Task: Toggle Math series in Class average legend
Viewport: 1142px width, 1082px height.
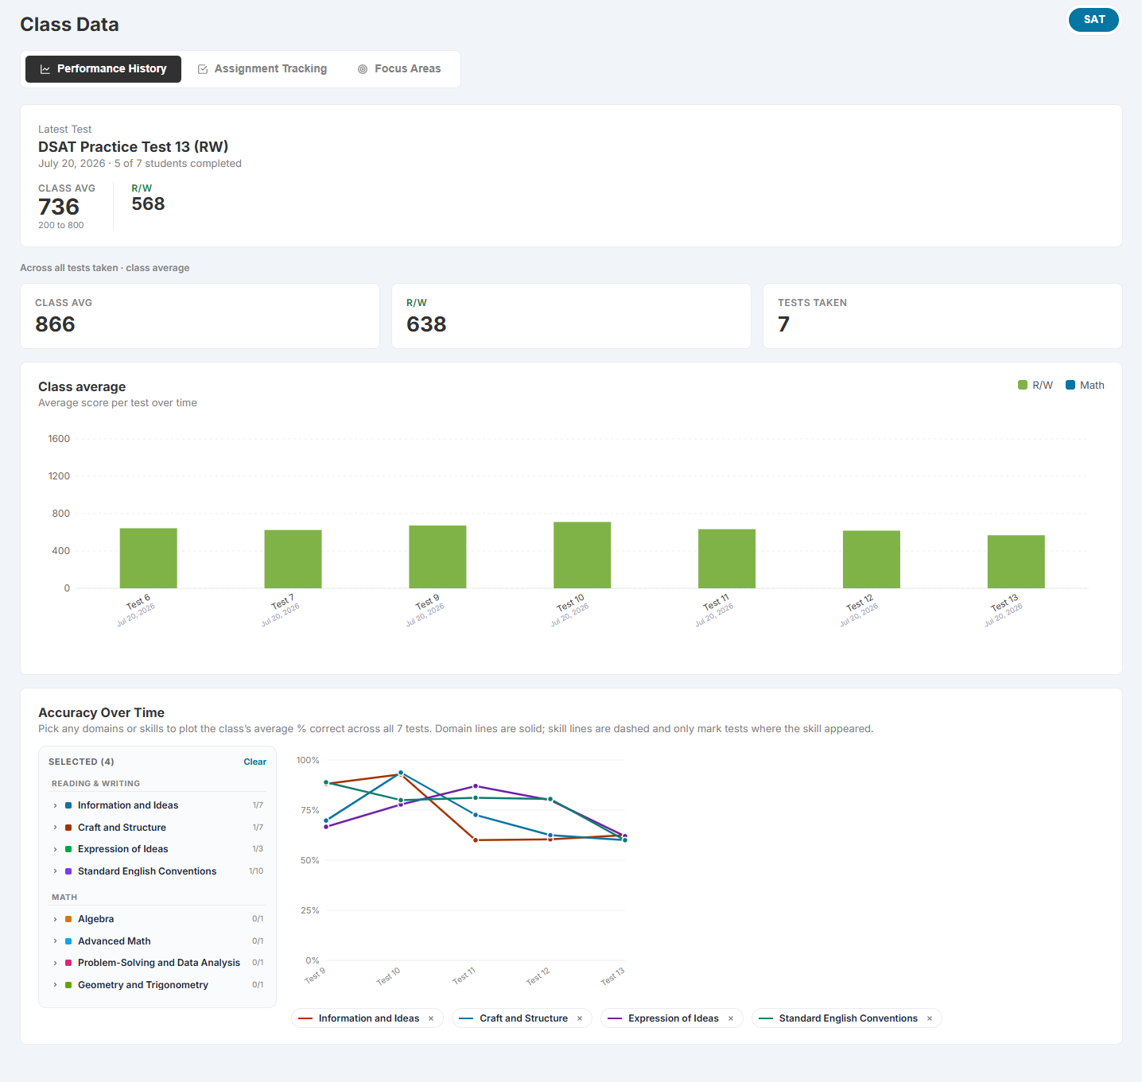Action: [1085, 386]
